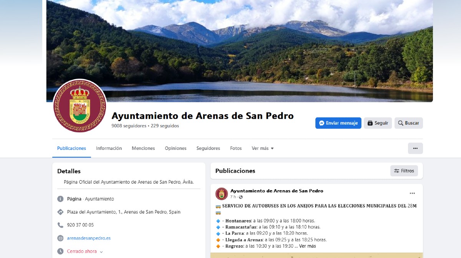The height and width of the screenshot is (258, 461).
Task: Open the Filtros button for posts
Action: [404, 171]
